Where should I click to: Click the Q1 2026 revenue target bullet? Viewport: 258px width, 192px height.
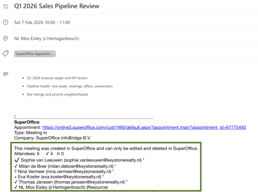(57, 78)
